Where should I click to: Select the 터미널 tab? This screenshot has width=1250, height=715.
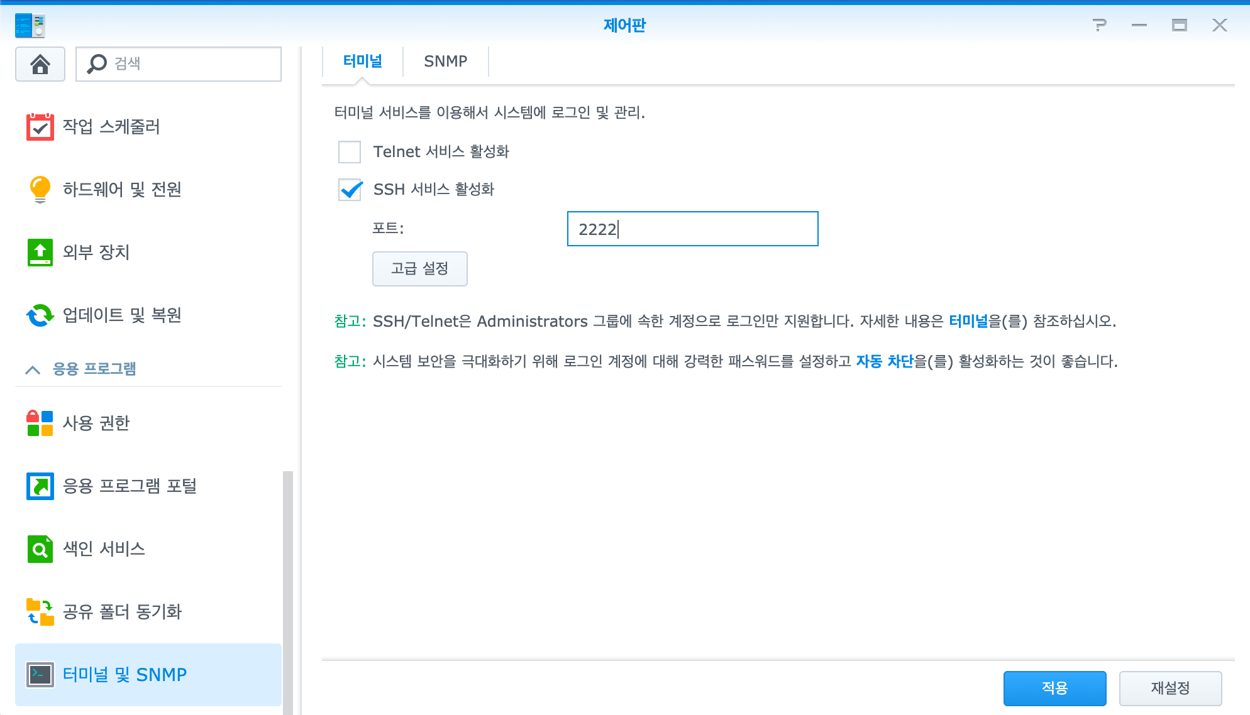click(363, 62)
